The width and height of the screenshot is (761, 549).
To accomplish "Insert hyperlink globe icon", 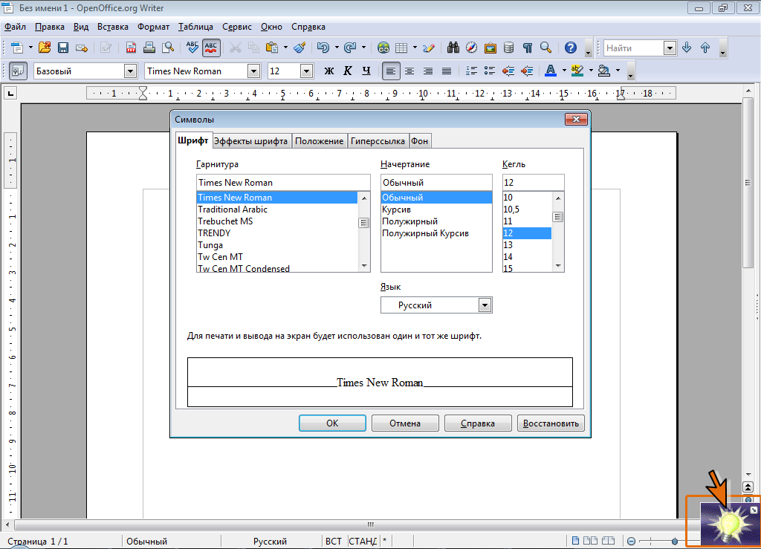I will [x=383, y=48].
